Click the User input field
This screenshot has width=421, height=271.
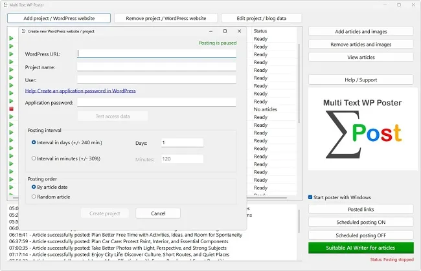point(157,80)
